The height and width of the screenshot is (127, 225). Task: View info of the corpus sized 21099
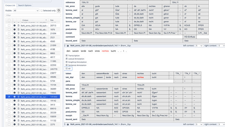[x=14, y=45]
